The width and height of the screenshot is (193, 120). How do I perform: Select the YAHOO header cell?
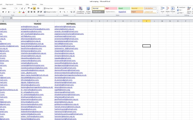coord(37,24)
